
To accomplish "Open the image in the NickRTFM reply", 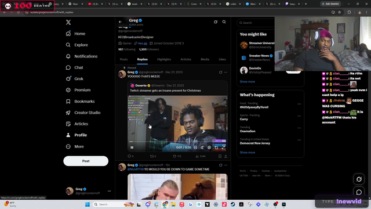I will 177,187.
